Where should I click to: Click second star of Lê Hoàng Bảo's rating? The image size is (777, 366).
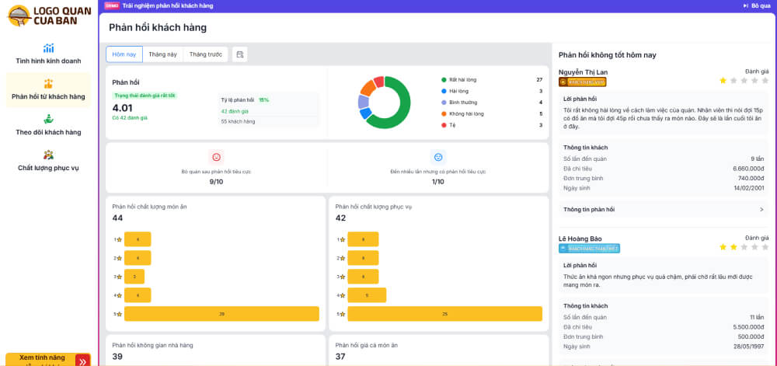733,246
